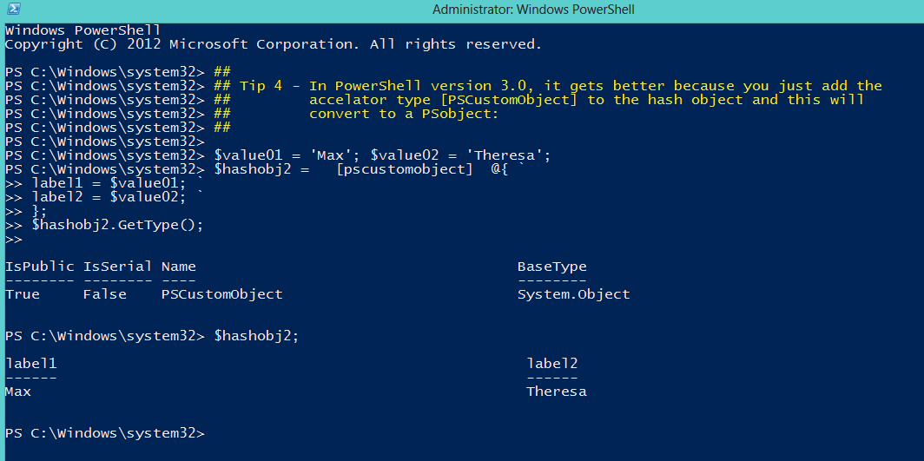This screenshot has width=924, height=461.
Task: Click the 'Max' output value
Action: coord(17,392)
